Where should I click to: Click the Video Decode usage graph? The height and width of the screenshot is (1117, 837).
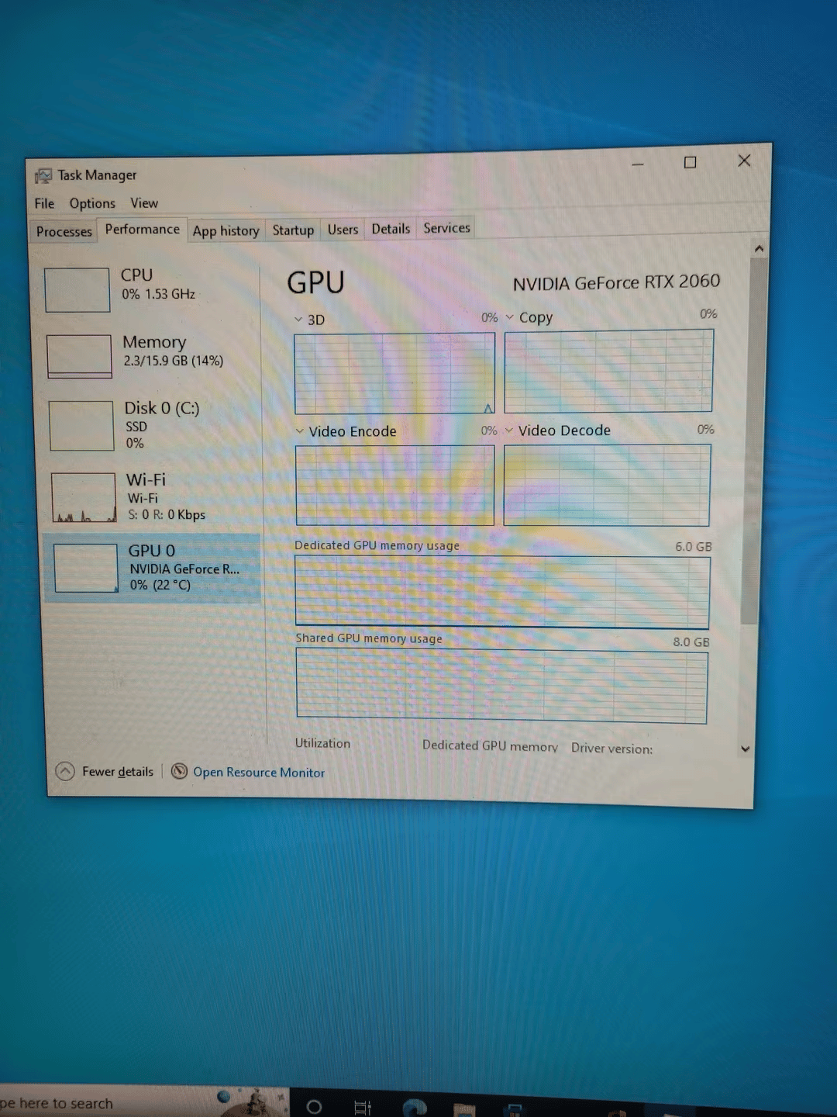click(607, 485)
